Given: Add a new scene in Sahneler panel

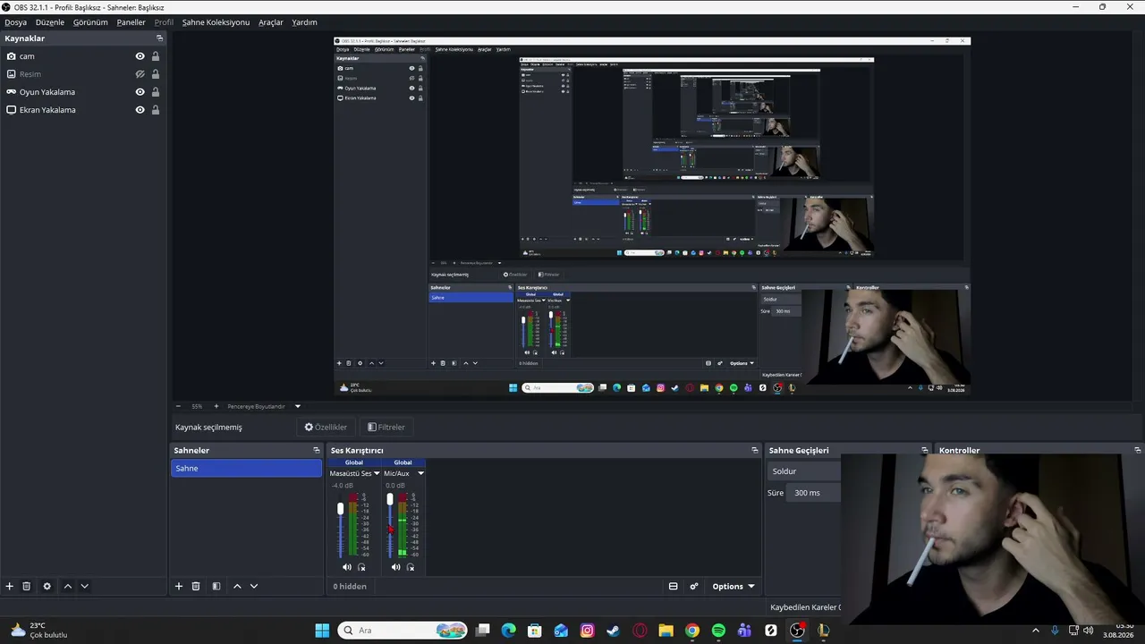Looking at the screenshot, I should [179, 587].
